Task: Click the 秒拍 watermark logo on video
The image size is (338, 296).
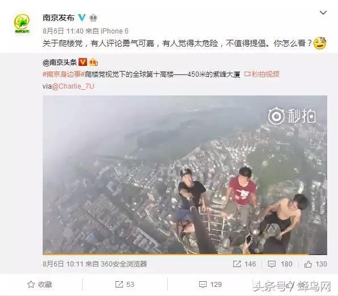Action: [292, 116]
